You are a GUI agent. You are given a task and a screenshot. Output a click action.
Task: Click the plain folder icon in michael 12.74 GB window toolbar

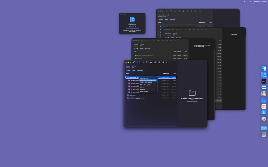coord(200,11)
